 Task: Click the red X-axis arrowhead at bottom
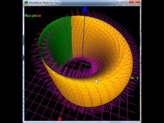tap(59, 119)
